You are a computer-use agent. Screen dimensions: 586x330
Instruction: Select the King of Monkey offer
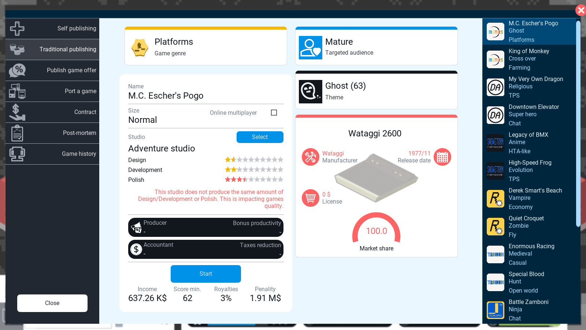tap(529, 59)
